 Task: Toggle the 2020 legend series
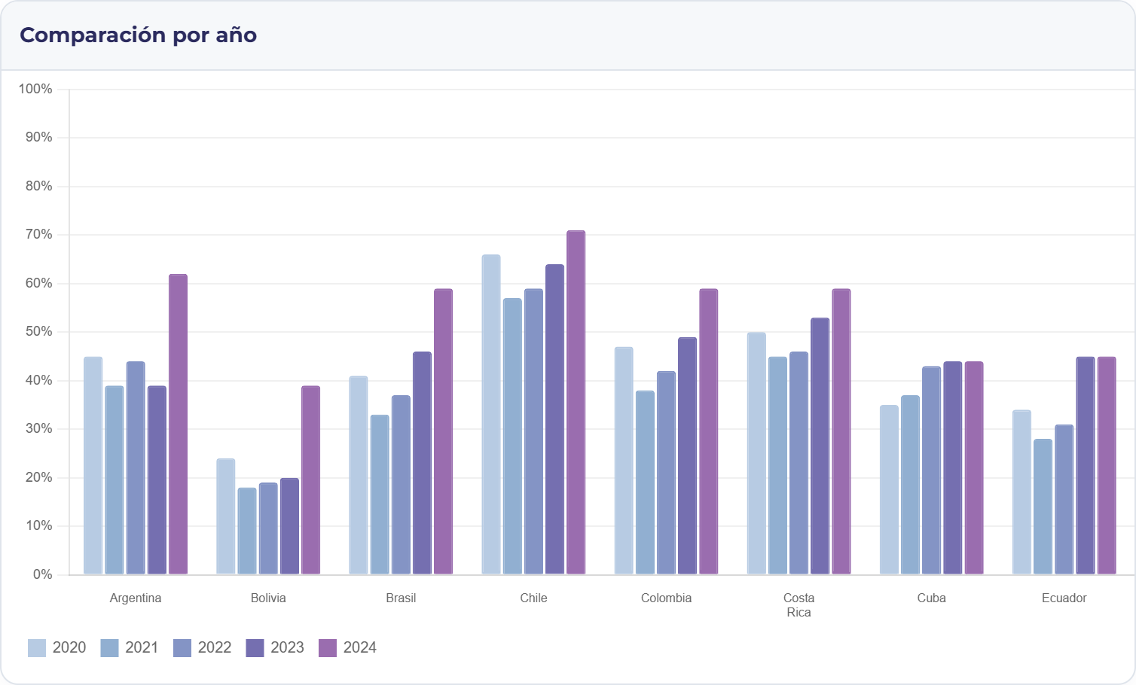(x=56, y=648)
